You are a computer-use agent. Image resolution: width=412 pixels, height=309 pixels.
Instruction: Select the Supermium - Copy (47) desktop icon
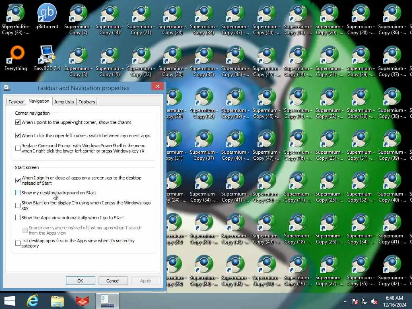[x=266, y=145]
